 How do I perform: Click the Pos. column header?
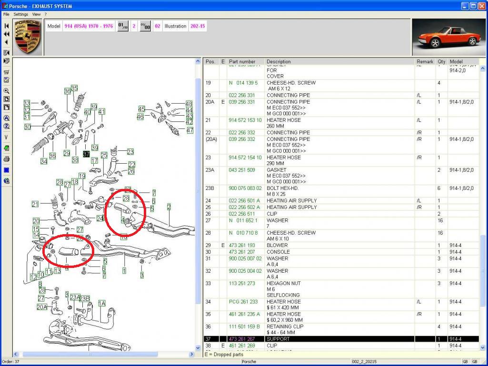coord(211,61)
